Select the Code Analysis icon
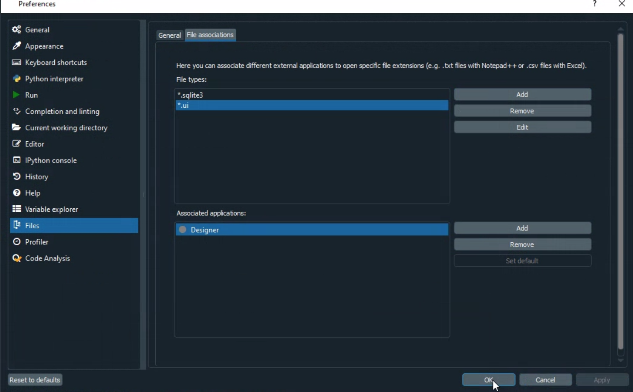The width and height of the screenshot is (633, 392). (x=16, y=258)
